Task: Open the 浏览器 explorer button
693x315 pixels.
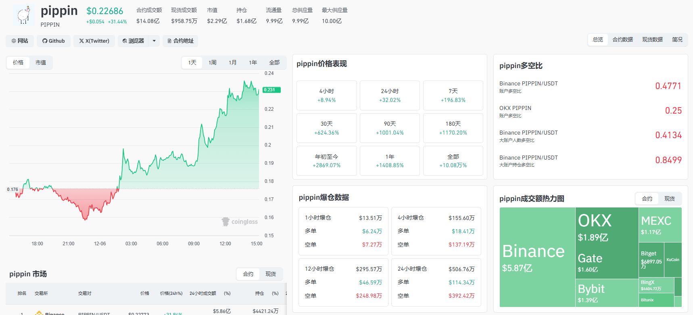Action: tap(133, 41)
